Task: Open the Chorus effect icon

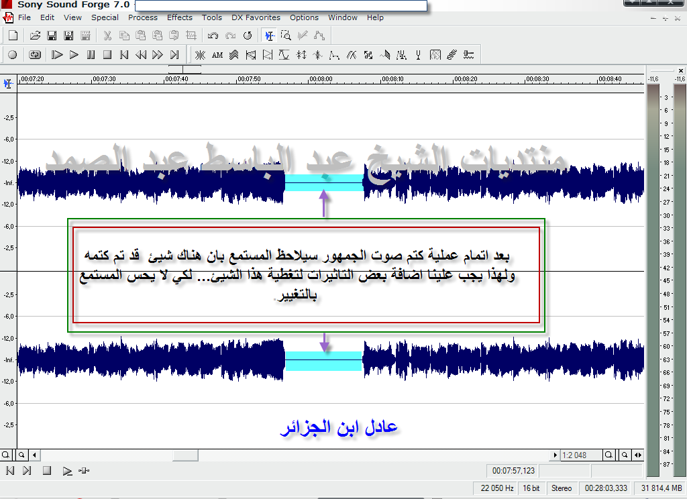Action: pos(234,55)
